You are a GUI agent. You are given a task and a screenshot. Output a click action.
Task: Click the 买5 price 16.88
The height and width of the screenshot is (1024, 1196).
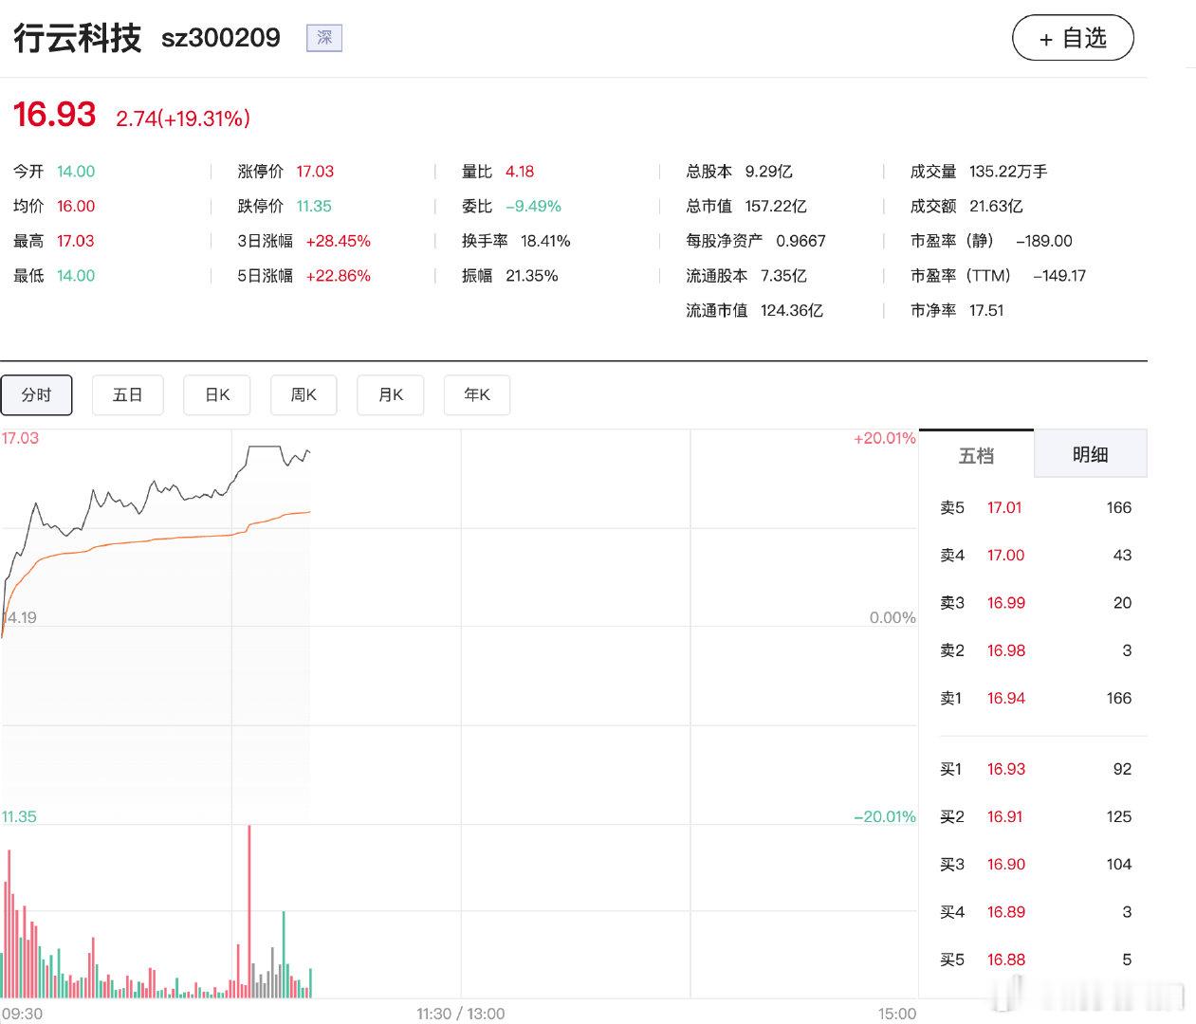tap(1006, 960)
